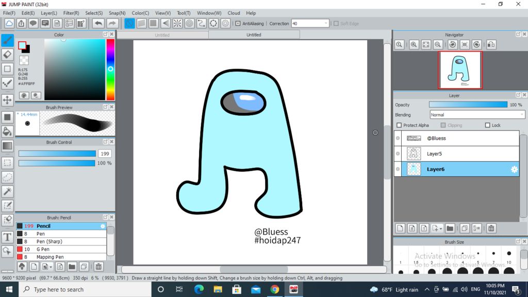Toggle the AntiAliasing checkbox
This screenshot has width=528, height=297.
point(238,24)
